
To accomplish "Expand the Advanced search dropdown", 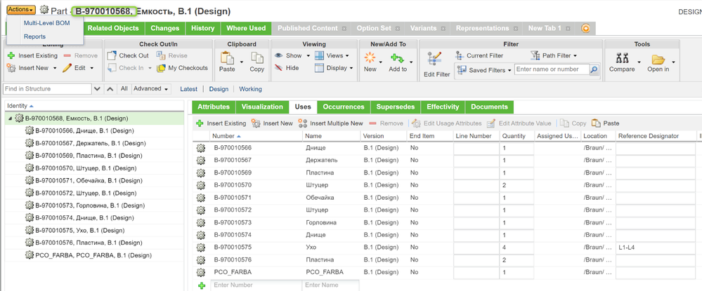I will tap(151, 89).
